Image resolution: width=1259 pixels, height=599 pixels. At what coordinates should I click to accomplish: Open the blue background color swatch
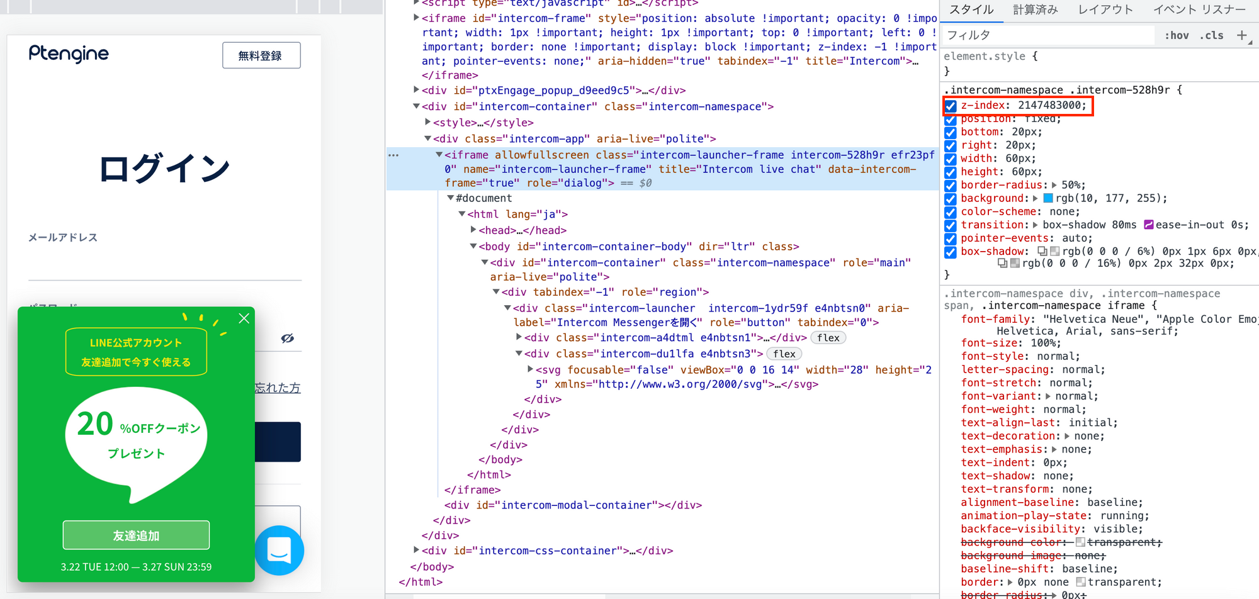click(x=1048, y=198)
